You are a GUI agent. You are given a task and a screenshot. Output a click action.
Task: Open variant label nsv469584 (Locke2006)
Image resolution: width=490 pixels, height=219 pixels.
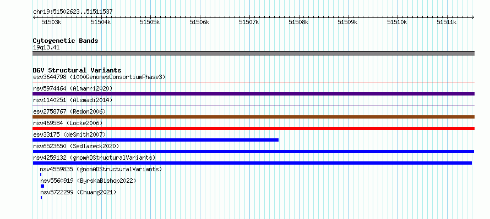tap(68, 123)
